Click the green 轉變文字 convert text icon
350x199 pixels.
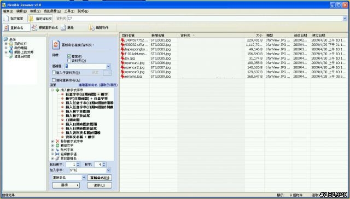tap(57, 145)
